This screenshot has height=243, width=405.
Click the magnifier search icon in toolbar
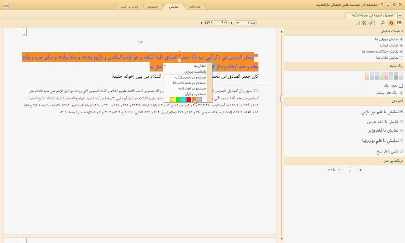(383, 23)
